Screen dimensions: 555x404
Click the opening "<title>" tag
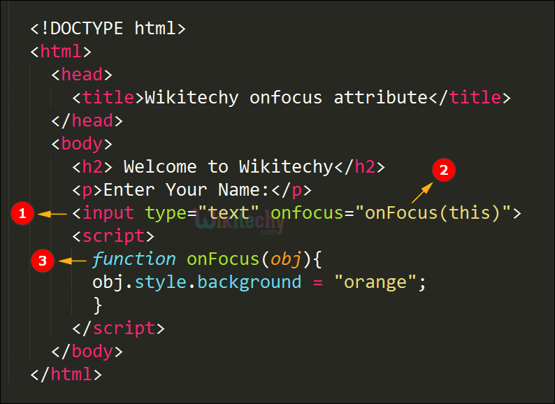(x=108, y=97)
